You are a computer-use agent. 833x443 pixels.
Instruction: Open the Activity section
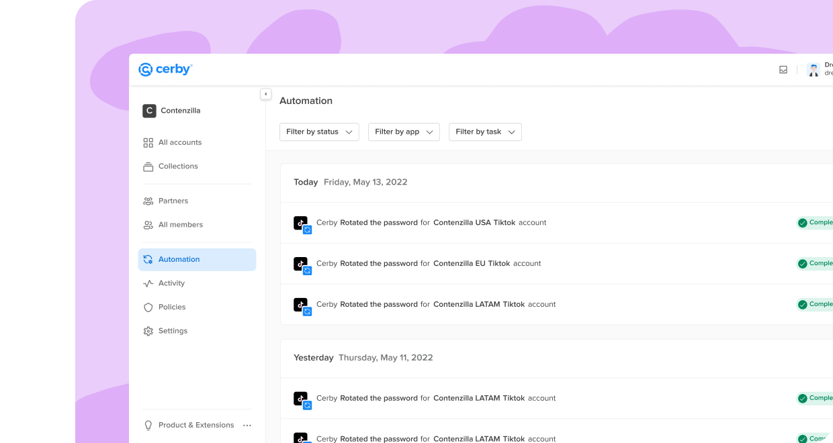pyautogui.click(x=165, y=283)
